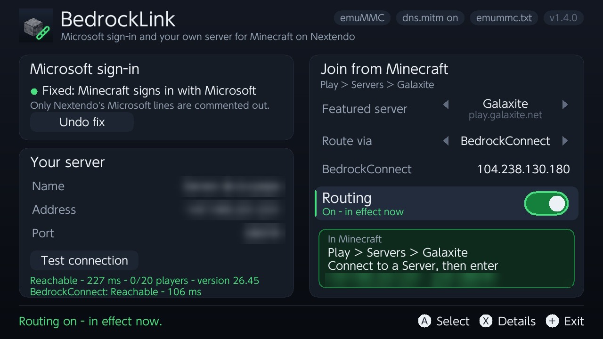Viewport: 603px width, 339px height.
Task: Click the BedrockConnect IP 104.238.130.180
Action: (x=523, y=169)
